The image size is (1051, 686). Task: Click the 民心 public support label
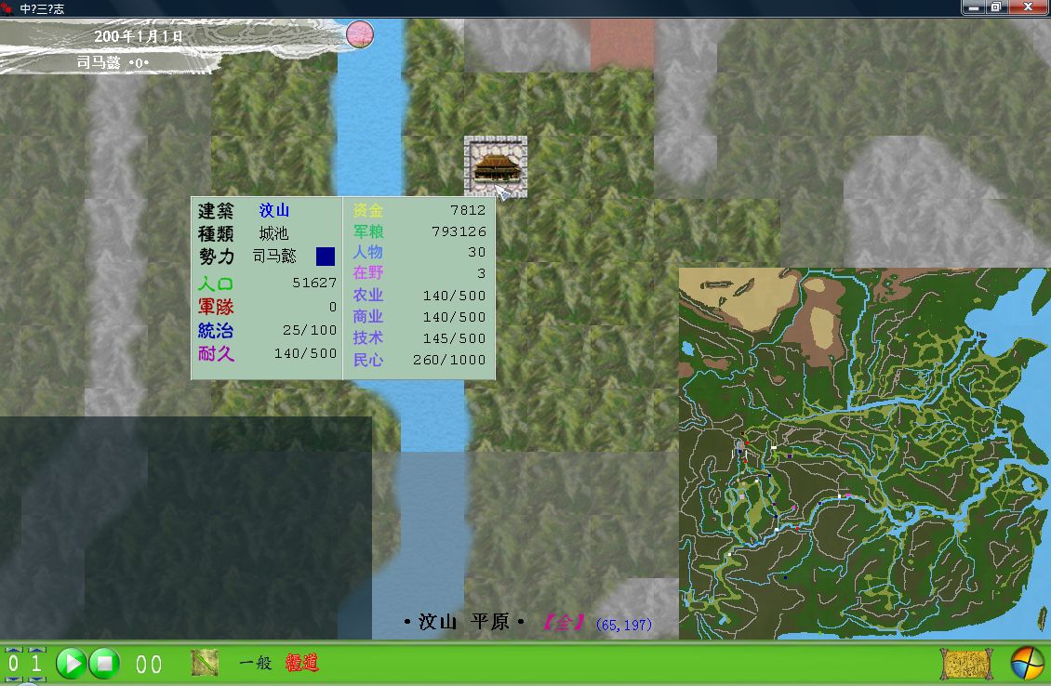click(x=368, y=360)
